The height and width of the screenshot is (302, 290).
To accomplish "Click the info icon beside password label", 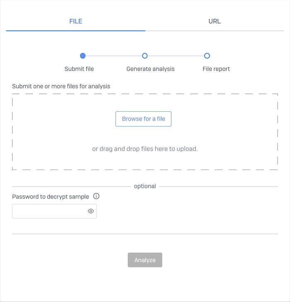I will (96, 196).
